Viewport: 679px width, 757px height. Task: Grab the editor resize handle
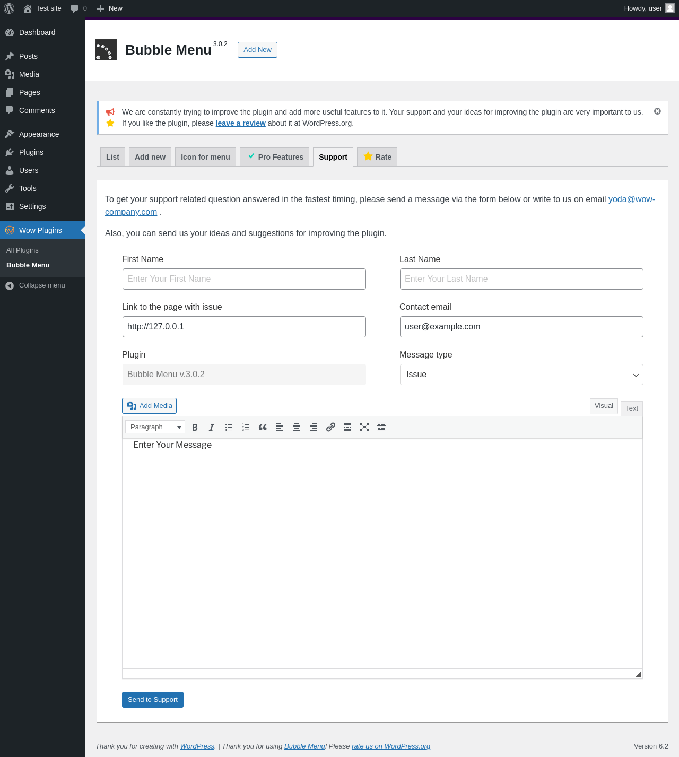[x=639, y=675]
